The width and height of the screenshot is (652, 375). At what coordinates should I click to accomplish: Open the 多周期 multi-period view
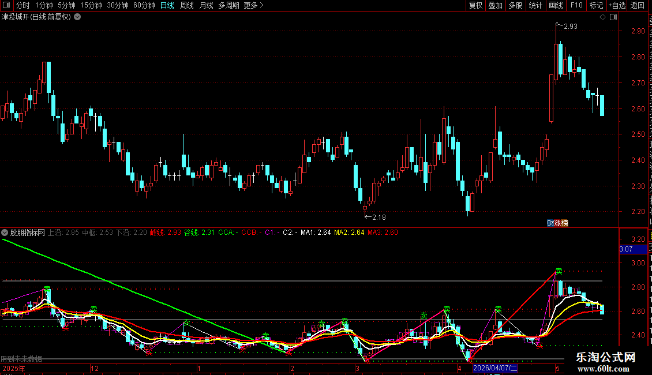click(228, 5)
